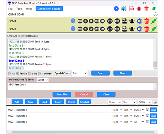Open the Tools menu

click(x=19, y=9)
